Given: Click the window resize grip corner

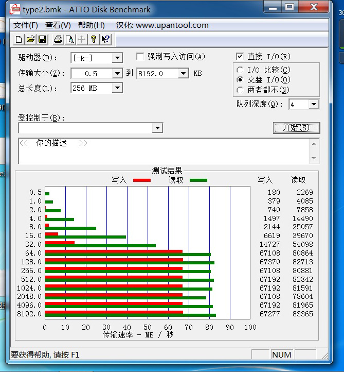Looking at the screenshot, I should coord(325,356).
